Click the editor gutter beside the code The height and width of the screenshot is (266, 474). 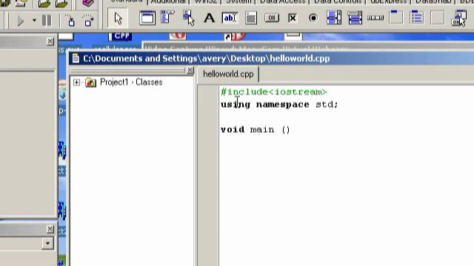[208, 176]
